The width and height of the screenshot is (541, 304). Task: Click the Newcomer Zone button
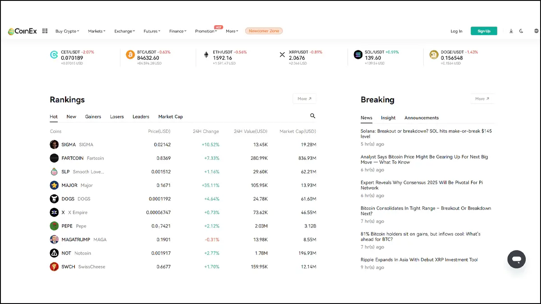tap(264, 31)
